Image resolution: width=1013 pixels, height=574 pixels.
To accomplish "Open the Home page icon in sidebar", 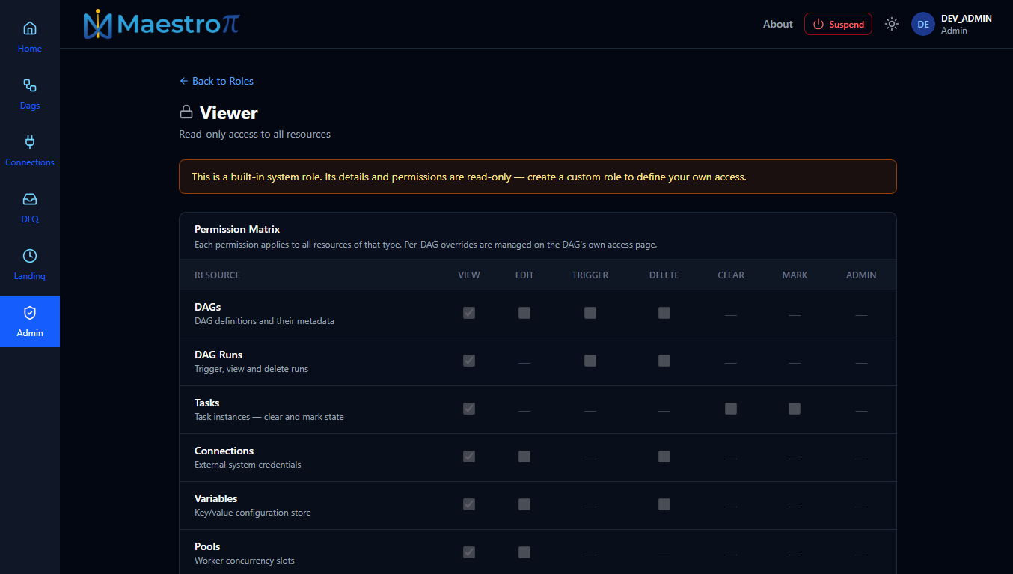I will point(30,28).
